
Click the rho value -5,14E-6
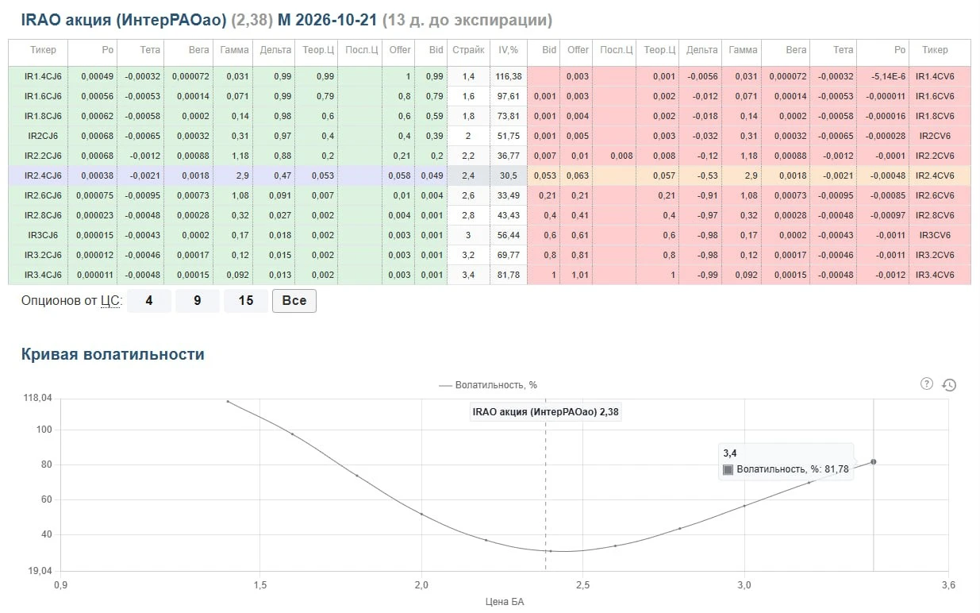[x=887, y=76]
